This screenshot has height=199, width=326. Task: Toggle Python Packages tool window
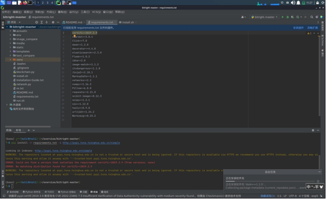(31, 192)
